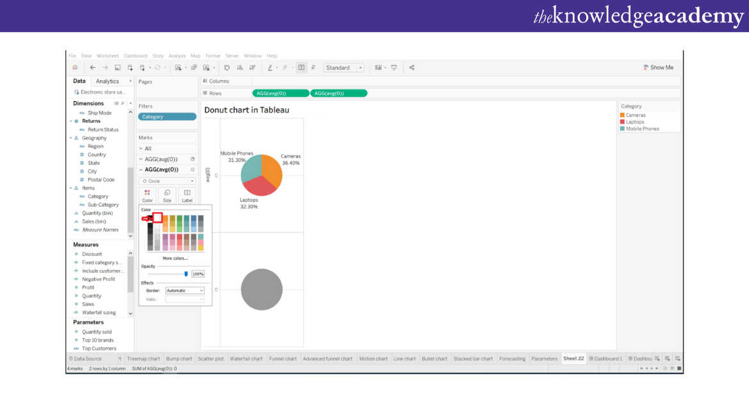Open the Label marks card button
This screenshot has width=749, height=396.
(187, 196)
